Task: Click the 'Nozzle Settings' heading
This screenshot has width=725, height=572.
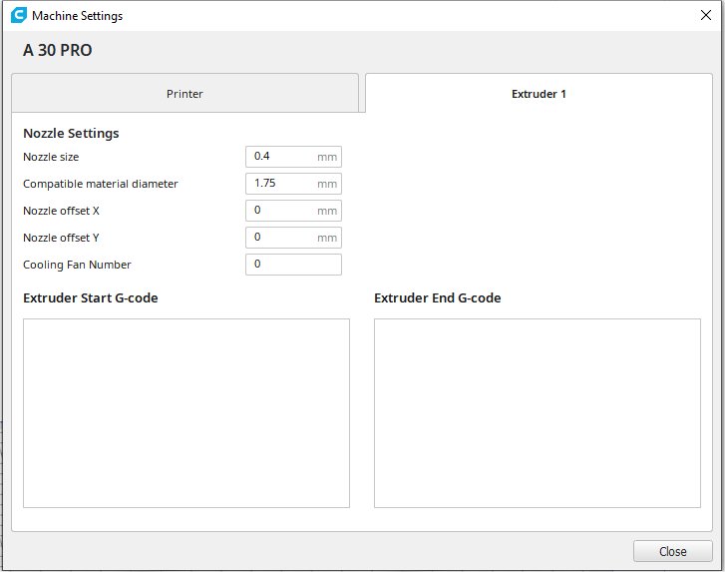Action: click(x=71, y=134)
